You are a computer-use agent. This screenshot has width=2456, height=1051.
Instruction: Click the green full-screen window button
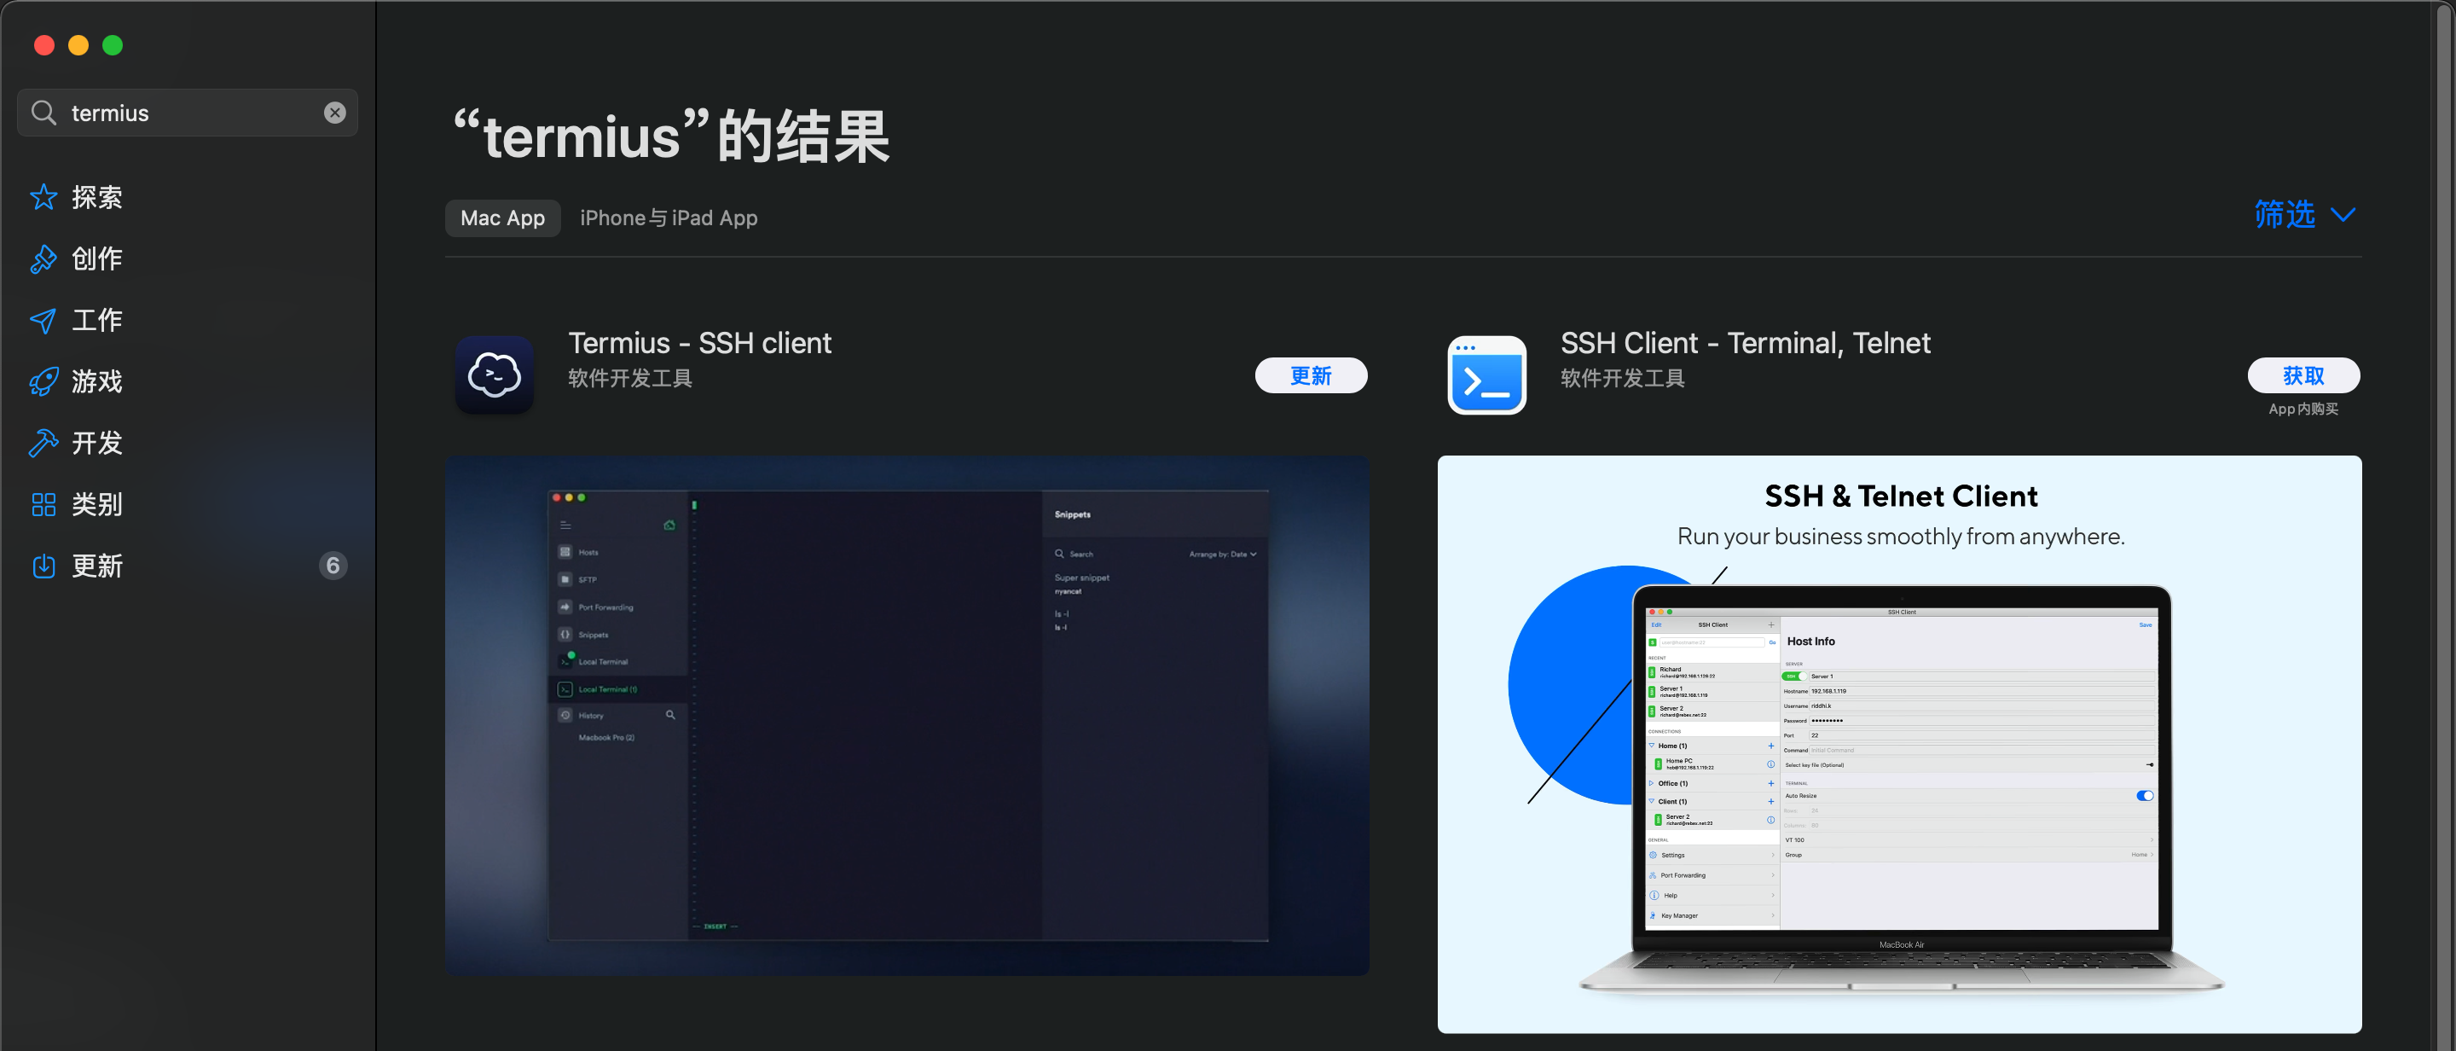point(113,45)
